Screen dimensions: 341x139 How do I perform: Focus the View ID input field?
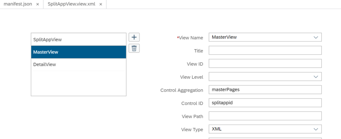pos(265,64)
